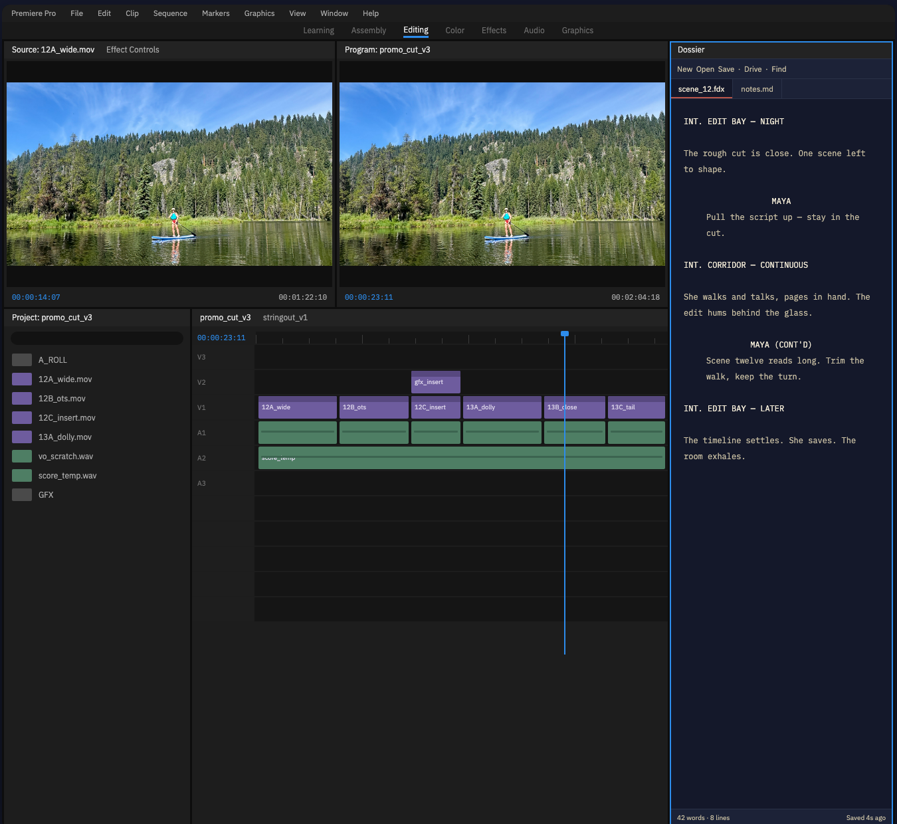Switch to the notes.md document tab
Screen dimensions: 897x824
click(x=757, y=89)
